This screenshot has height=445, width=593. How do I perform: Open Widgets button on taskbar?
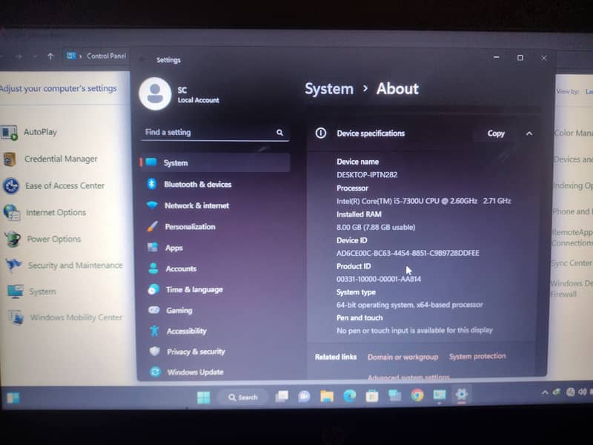(x=13, y=398)
